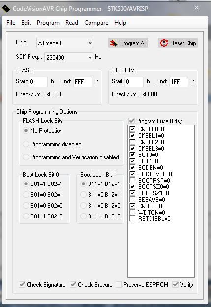The height and width of the screenshot is (307, 211).
Task: Toggle the Program Fuse Bit(s) checkbox
Action: click(x=131, y=121)
